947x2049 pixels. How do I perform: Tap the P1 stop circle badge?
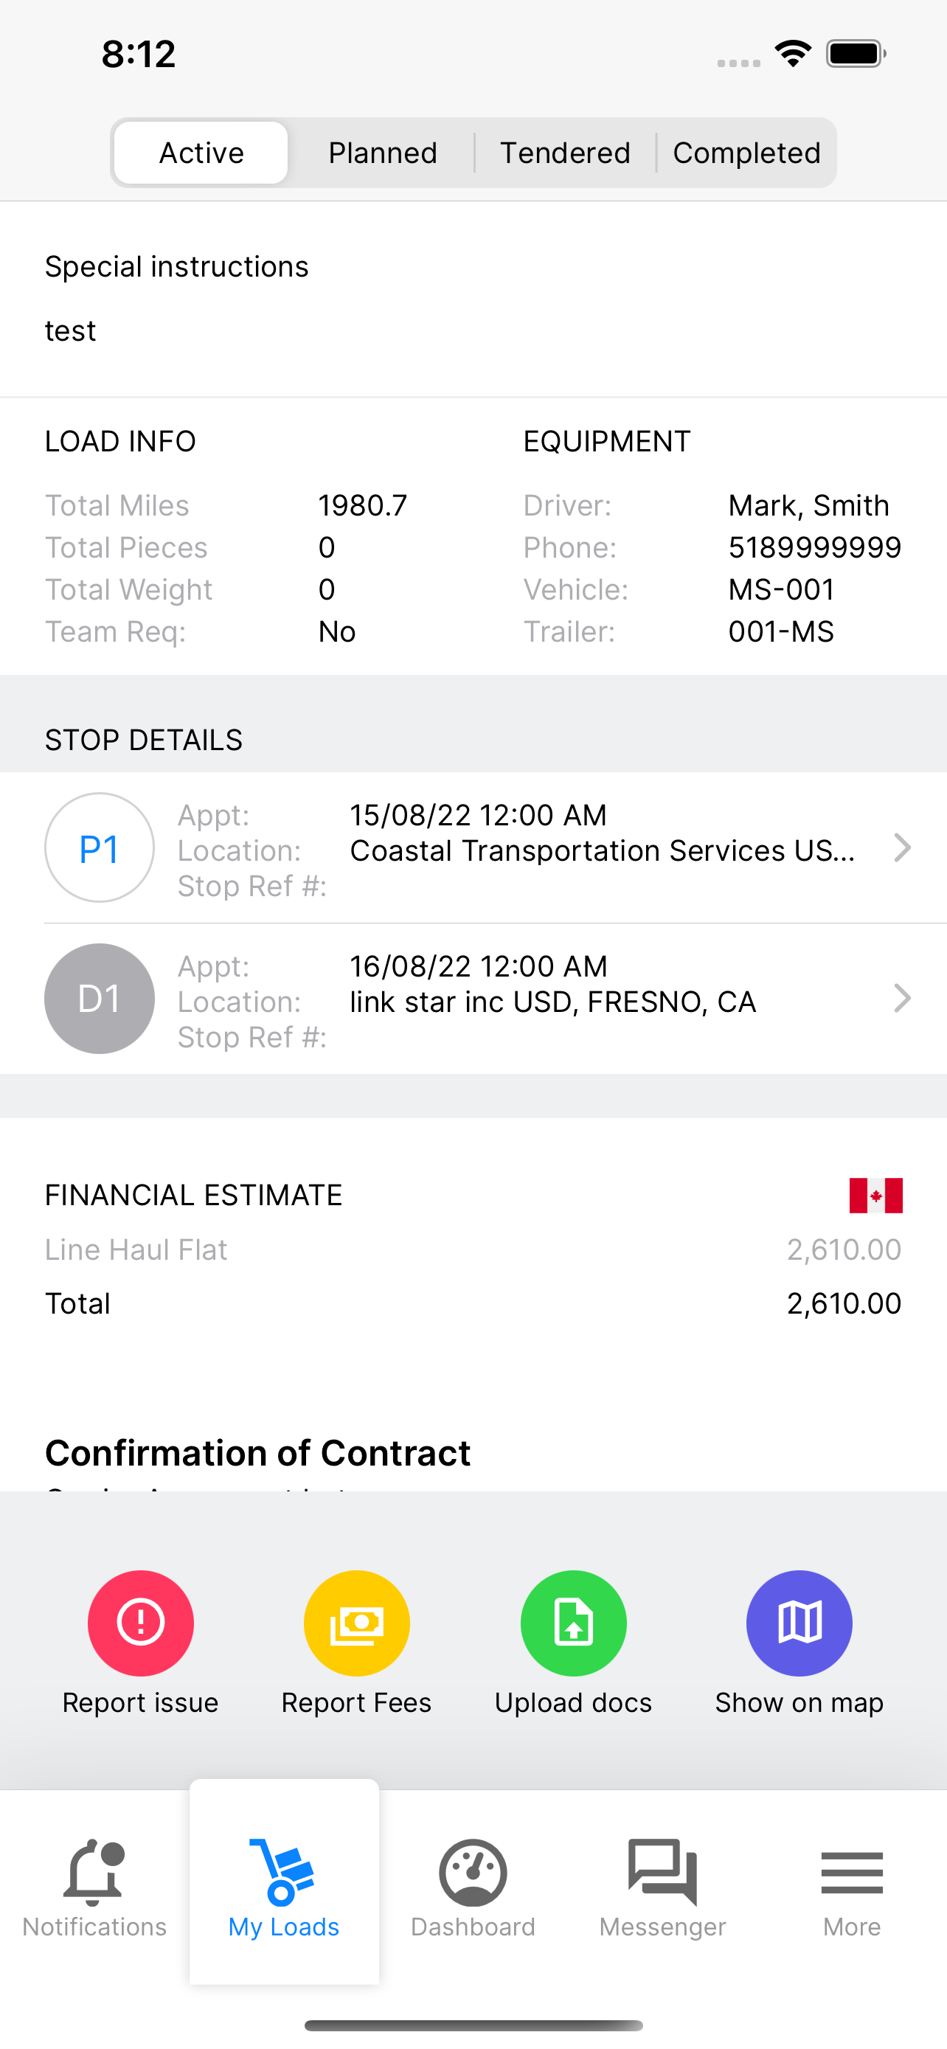point(100,848)
